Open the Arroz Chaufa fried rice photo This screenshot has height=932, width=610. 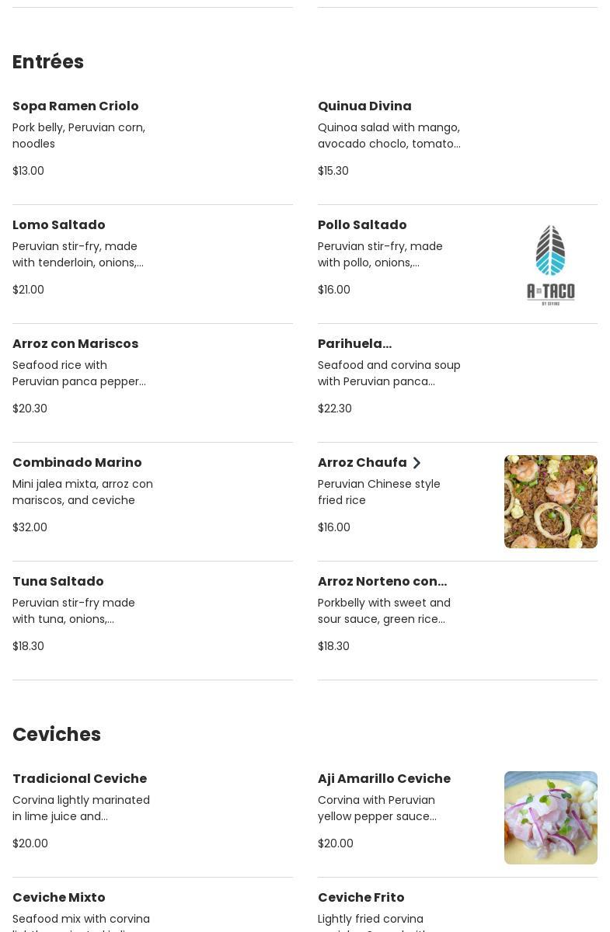tap(550, 502)
